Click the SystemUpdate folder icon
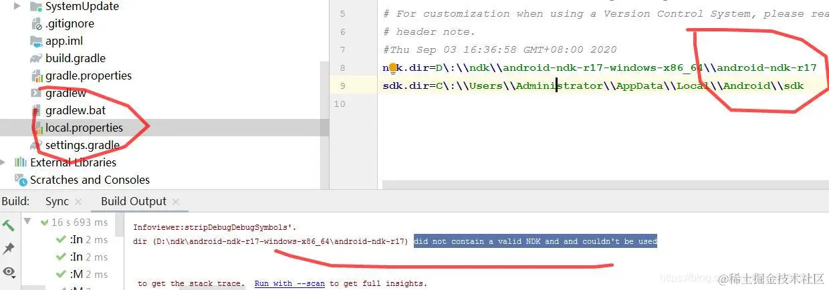Screen dimensions: 829x290 coord(35,7)
